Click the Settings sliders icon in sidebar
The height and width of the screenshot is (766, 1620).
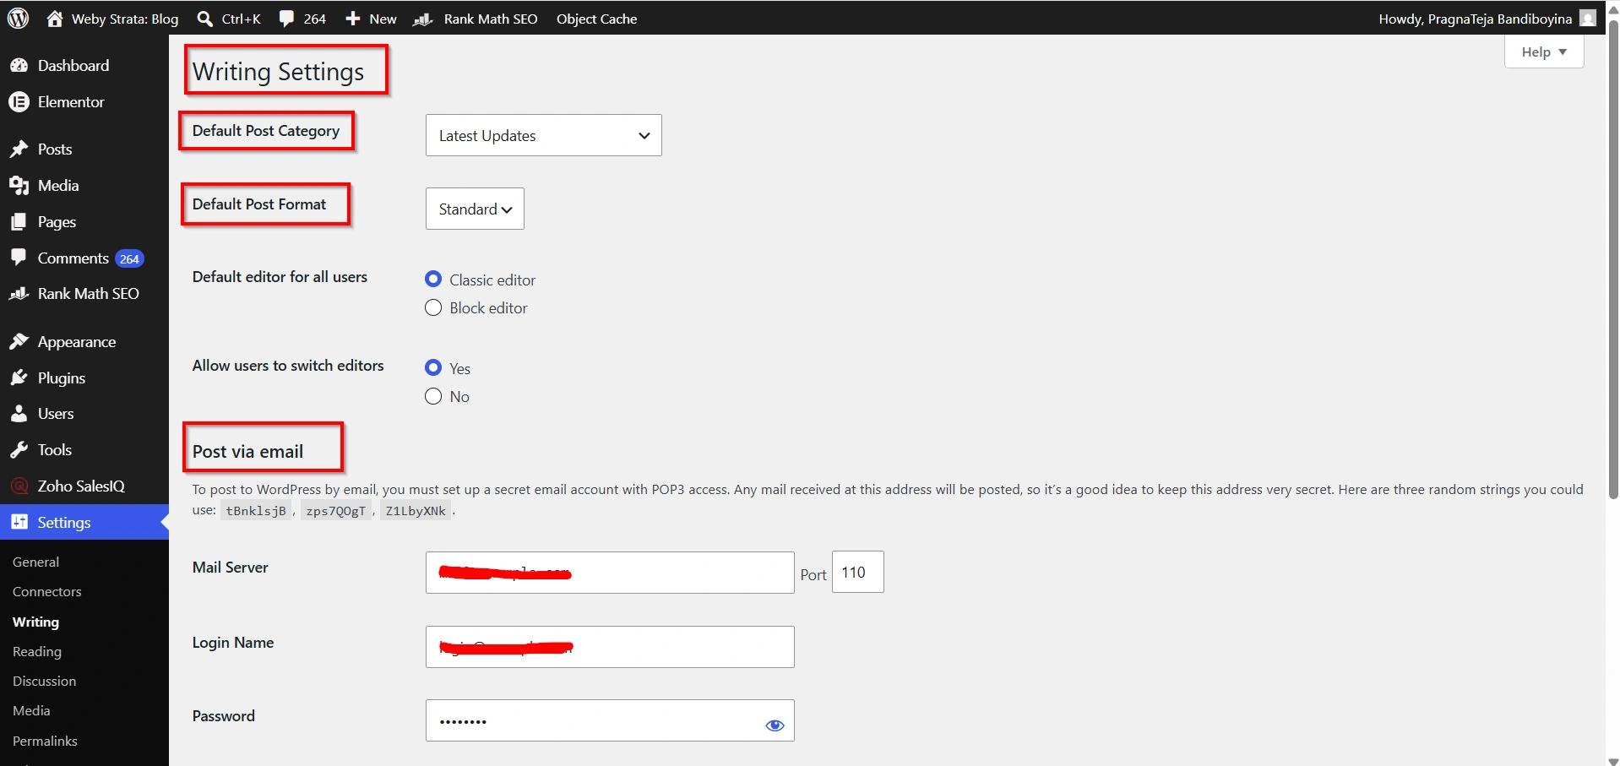(x=19, y=522)
